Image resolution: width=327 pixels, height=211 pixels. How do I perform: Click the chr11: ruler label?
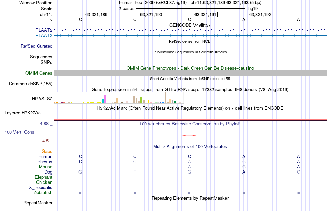pyautogui.click(x=46, y=14)
